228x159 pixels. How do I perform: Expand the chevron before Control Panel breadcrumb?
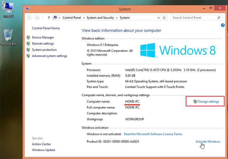coord(60,18)
